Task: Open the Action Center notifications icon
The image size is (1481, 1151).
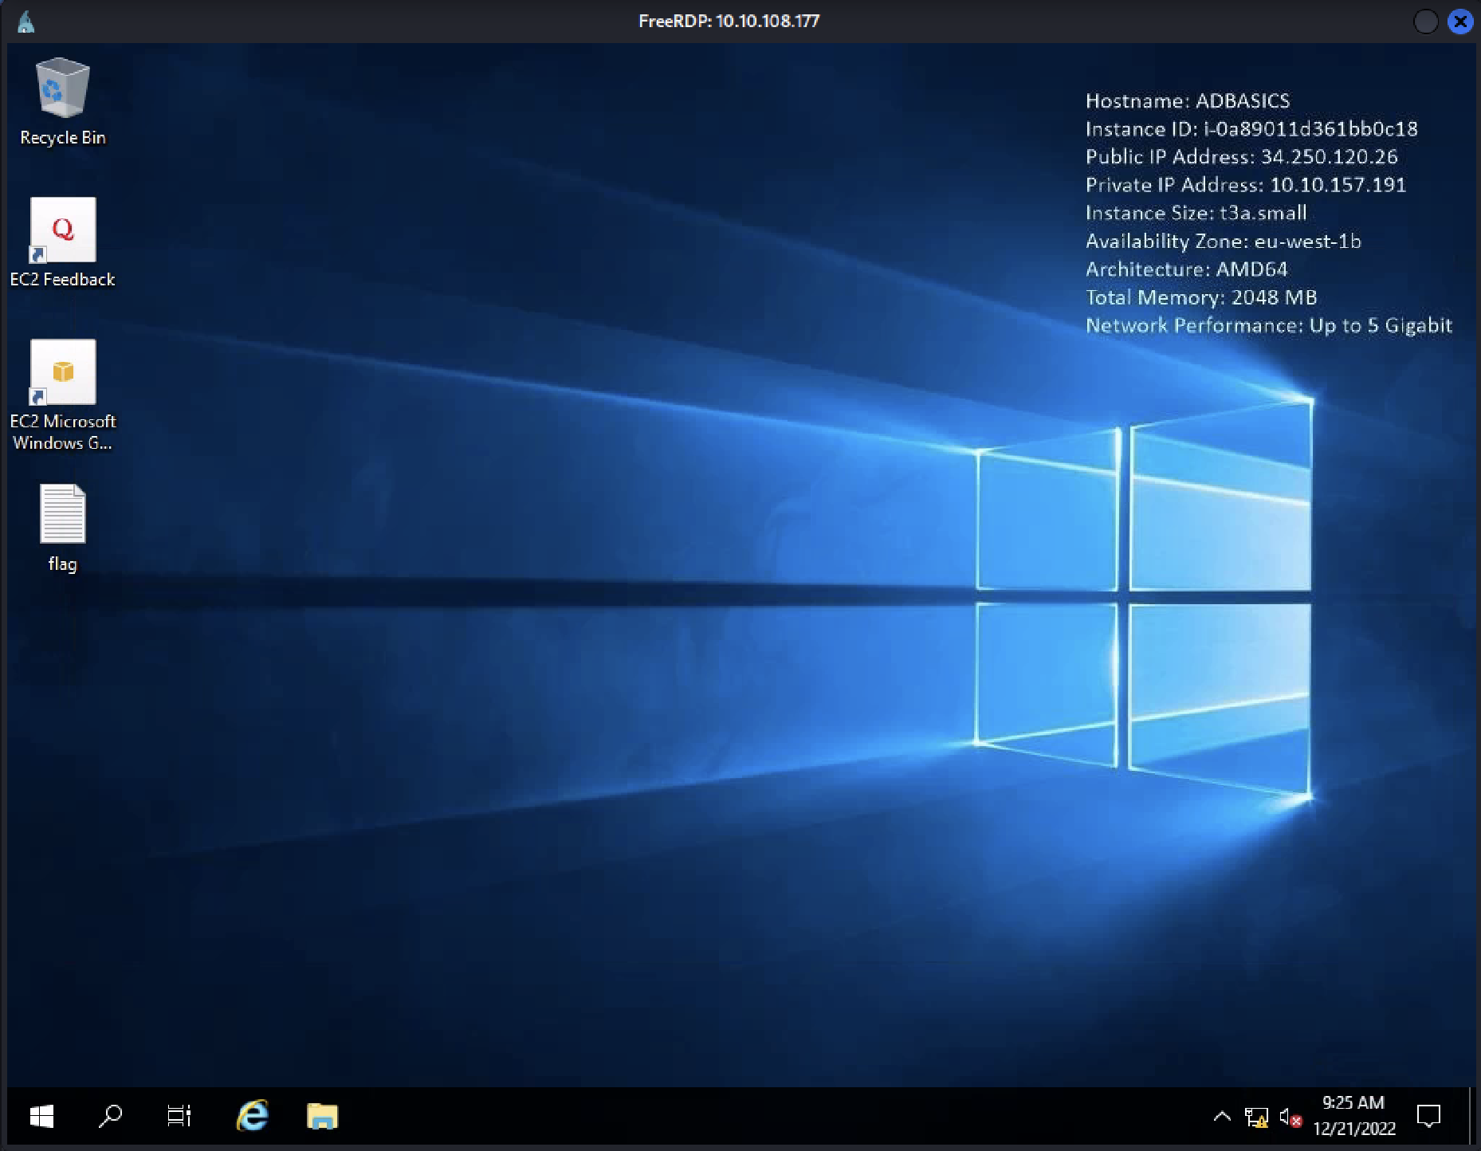Action: click(1428, 1116)
